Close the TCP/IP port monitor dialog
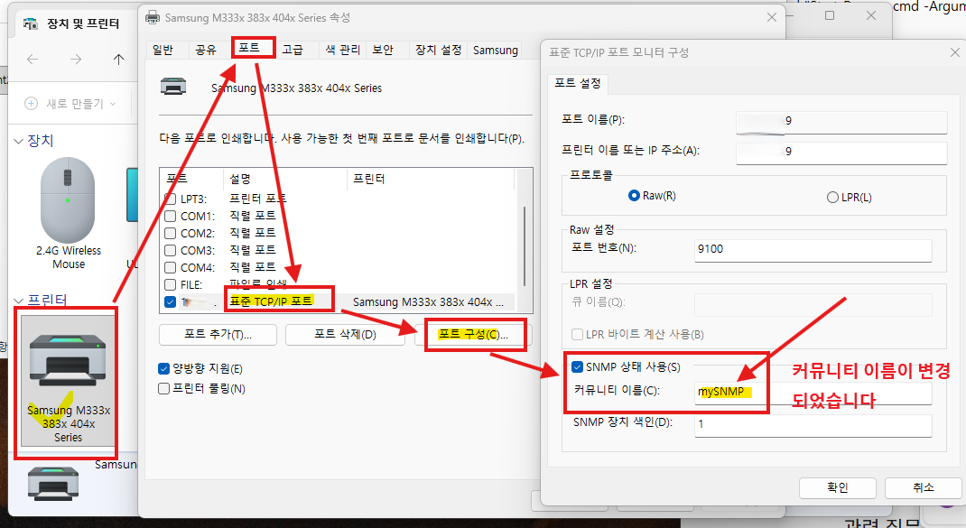 point(954,53)
